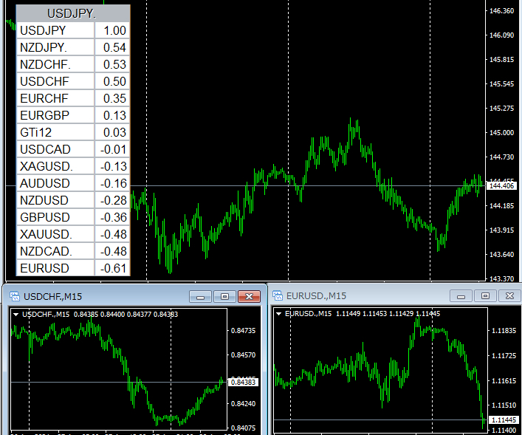Maximize the EURUSD M15 chart window
Viewport: 522px width, 435px height.
(485, 296)
